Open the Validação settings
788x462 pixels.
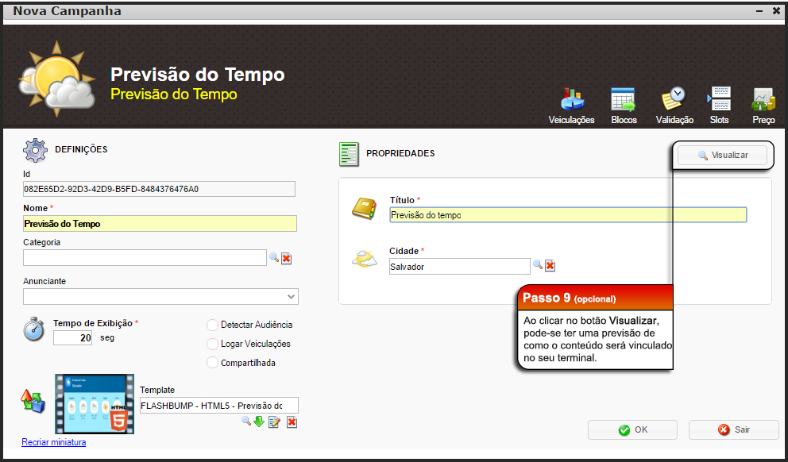[674, 105]
